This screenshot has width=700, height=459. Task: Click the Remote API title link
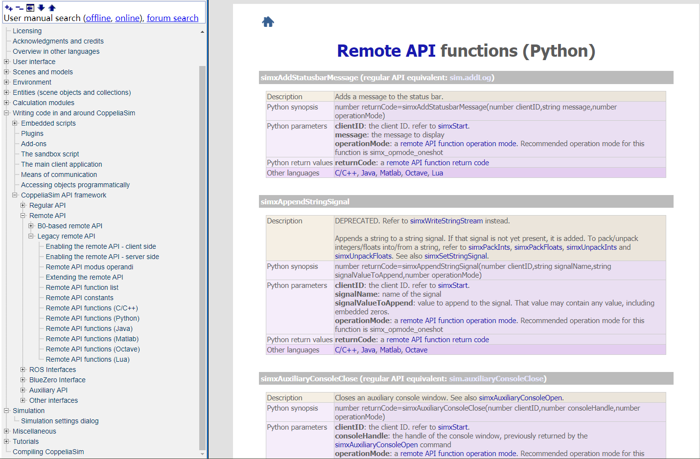(x=386, y=51)
